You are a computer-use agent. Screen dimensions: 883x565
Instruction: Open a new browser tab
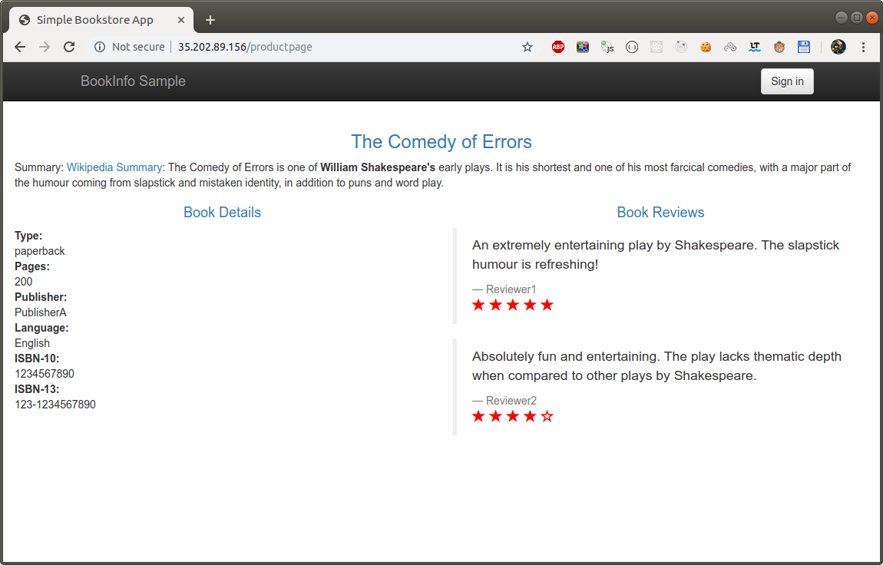pyautogui.click(x=210, y=20)
